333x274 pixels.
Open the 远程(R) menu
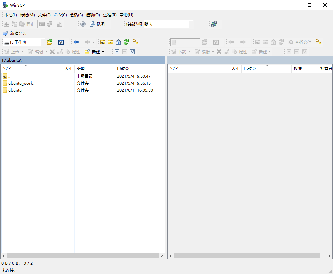tap(110, 15)
